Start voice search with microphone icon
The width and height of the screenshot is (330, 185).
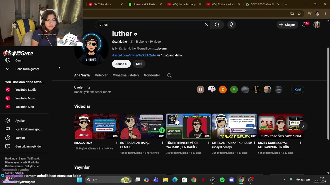point(232,25)
